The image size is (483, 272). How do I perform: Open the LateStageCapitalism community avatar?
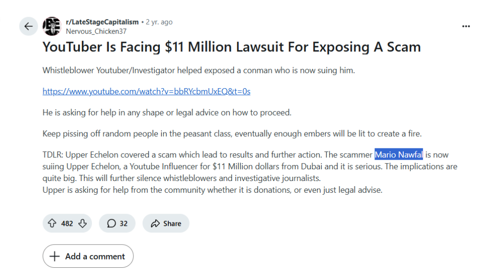coord(52,26)
